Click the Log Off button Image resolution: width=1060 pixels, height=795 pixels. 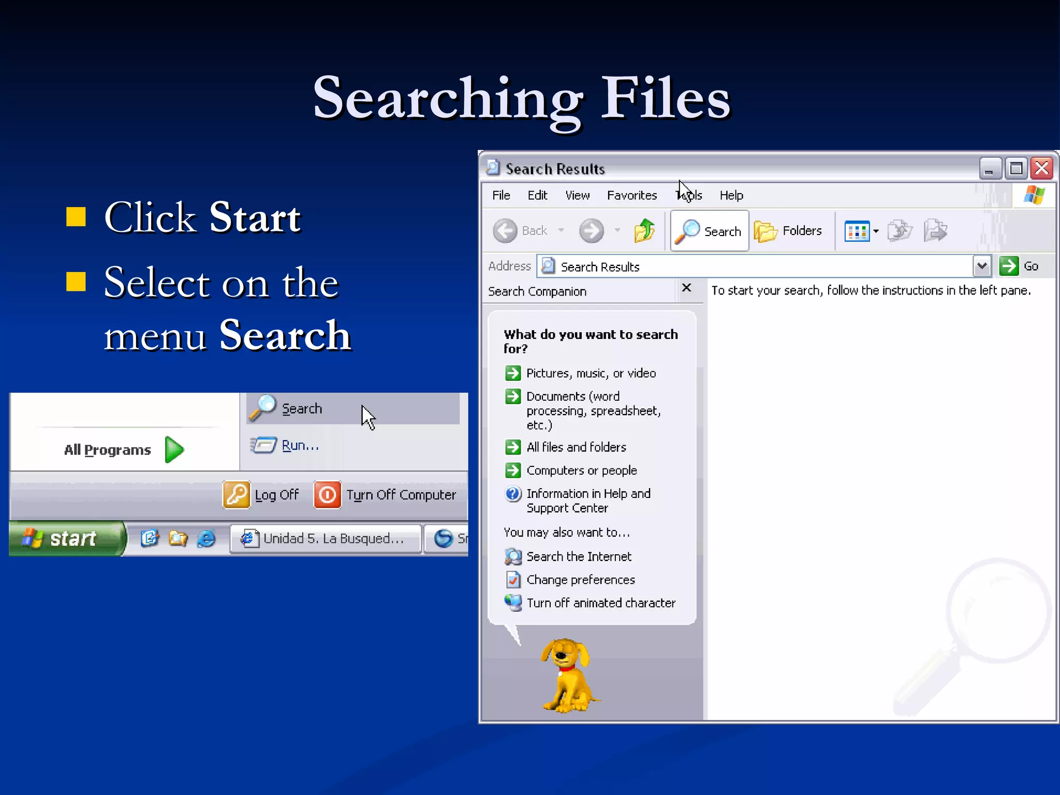click(261, 495)
